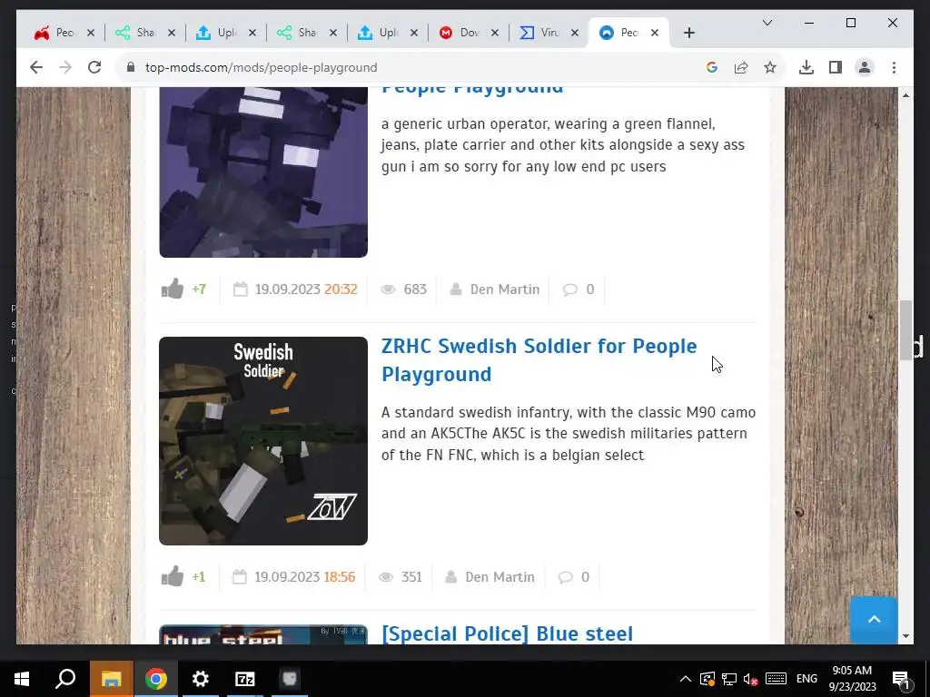930x697 pixels.
Task: Open author Den Martin on urban operator post
Action: coord(505,290)
